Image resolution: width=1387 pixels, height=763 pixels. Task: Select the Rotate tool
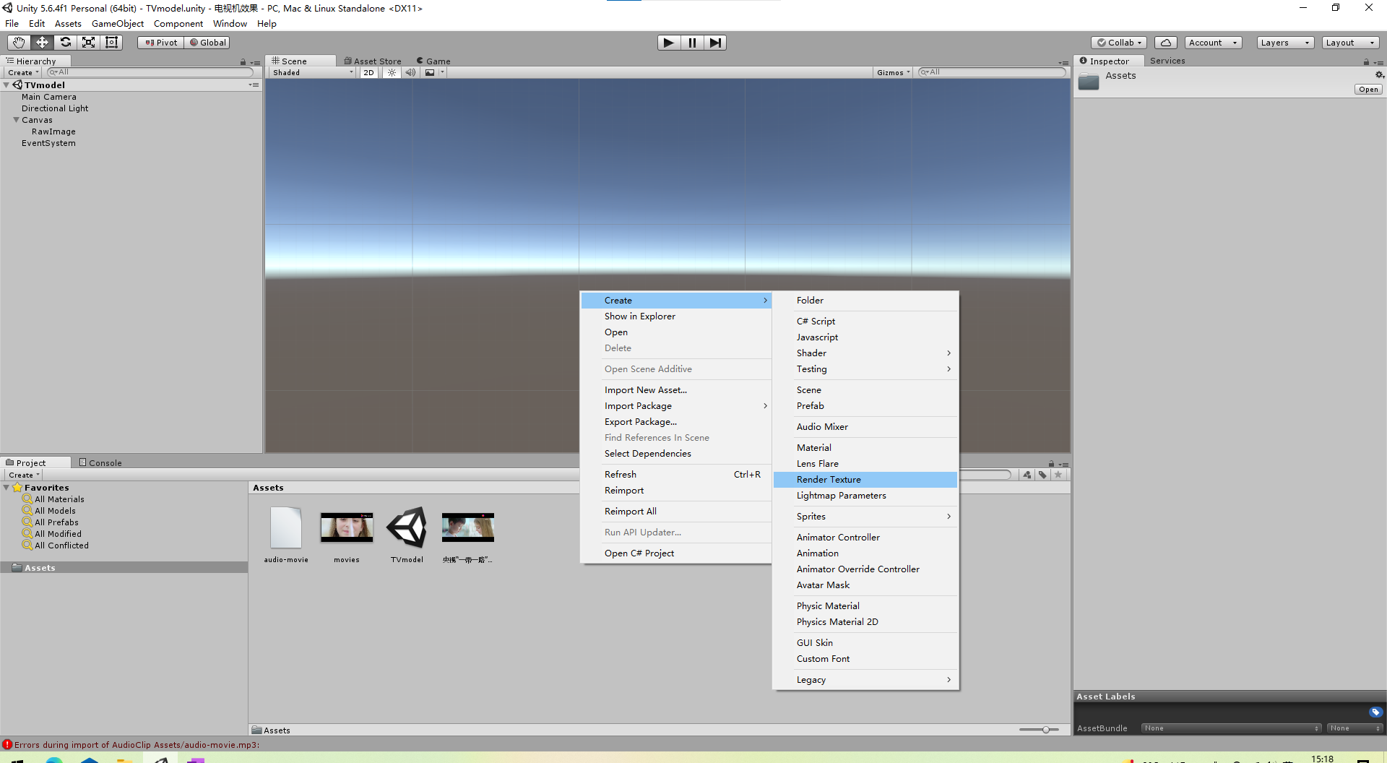point(65,42)
